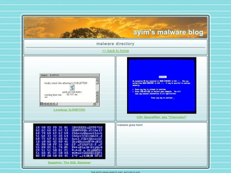This screenshot has height=173, width=231.
Task: Click the "malware directory" heading text
Action: [115, 44]
